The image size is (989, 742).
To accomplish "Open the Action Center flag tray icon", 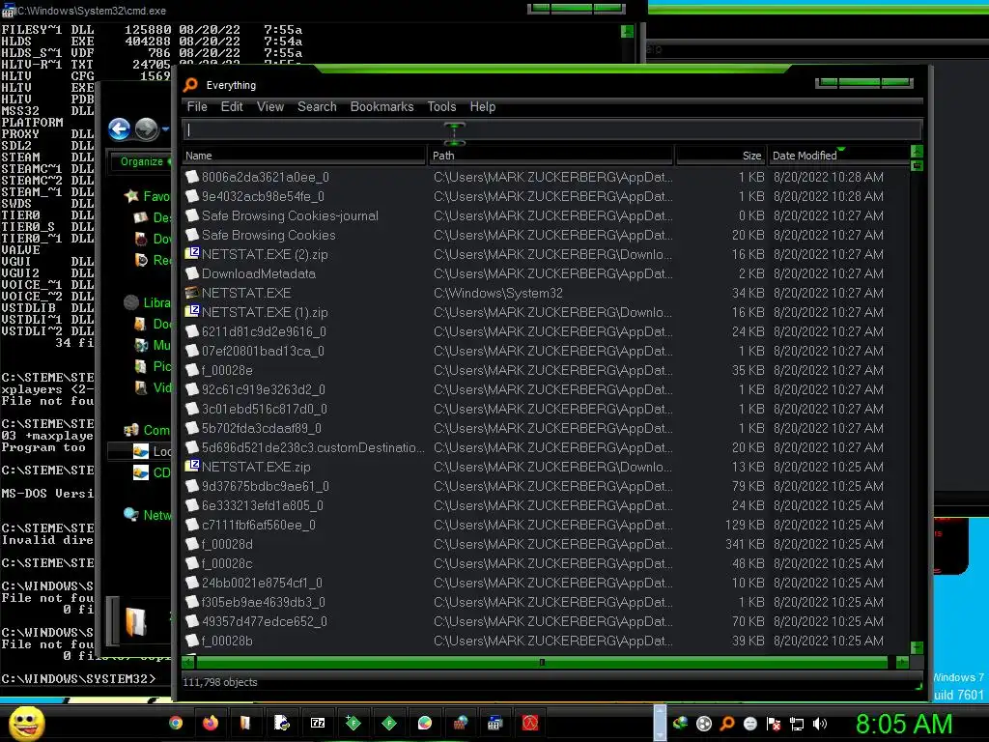I will [x=774, y=724].
